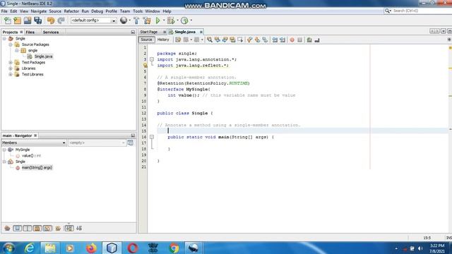Toggle Sort by Name in Navigator
452x254 pixels.
coord(69,229)
